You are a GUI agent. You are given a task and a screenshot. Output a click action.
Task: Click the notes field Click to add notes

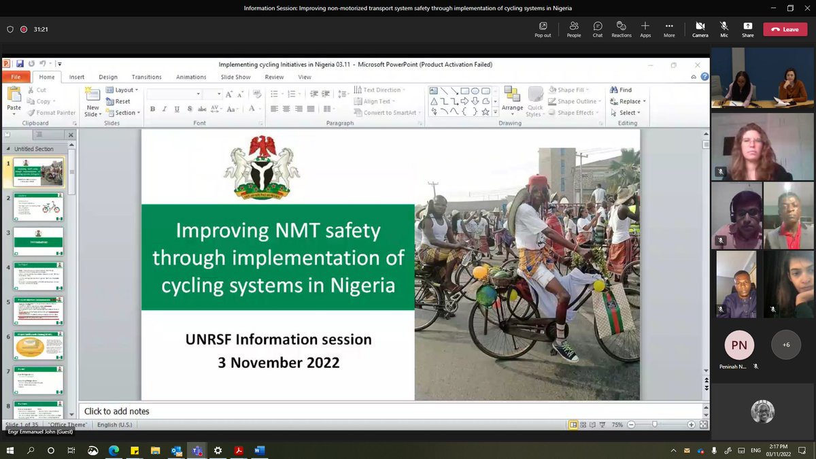coord(390,411)
